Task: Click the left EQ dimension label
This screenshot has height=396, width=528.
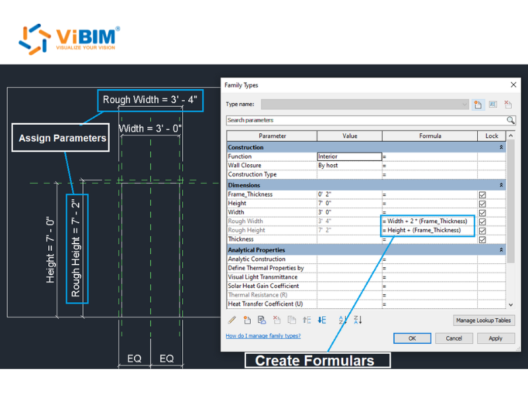Action: (135, 358)
